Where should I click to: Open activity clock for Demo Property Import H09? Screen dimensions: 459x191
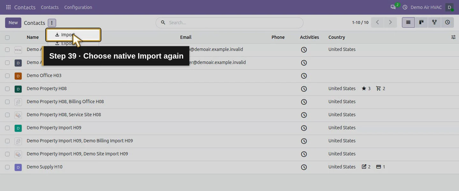click(x=304, y=128)
